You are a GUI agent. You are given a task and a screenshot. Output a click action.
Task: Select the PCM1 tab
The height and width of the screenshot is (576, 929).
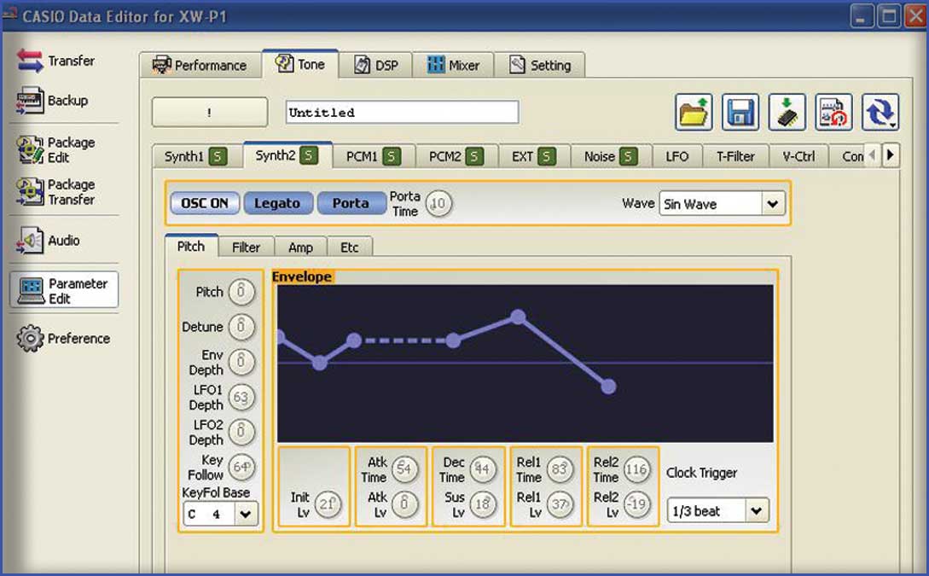(374, 156)
